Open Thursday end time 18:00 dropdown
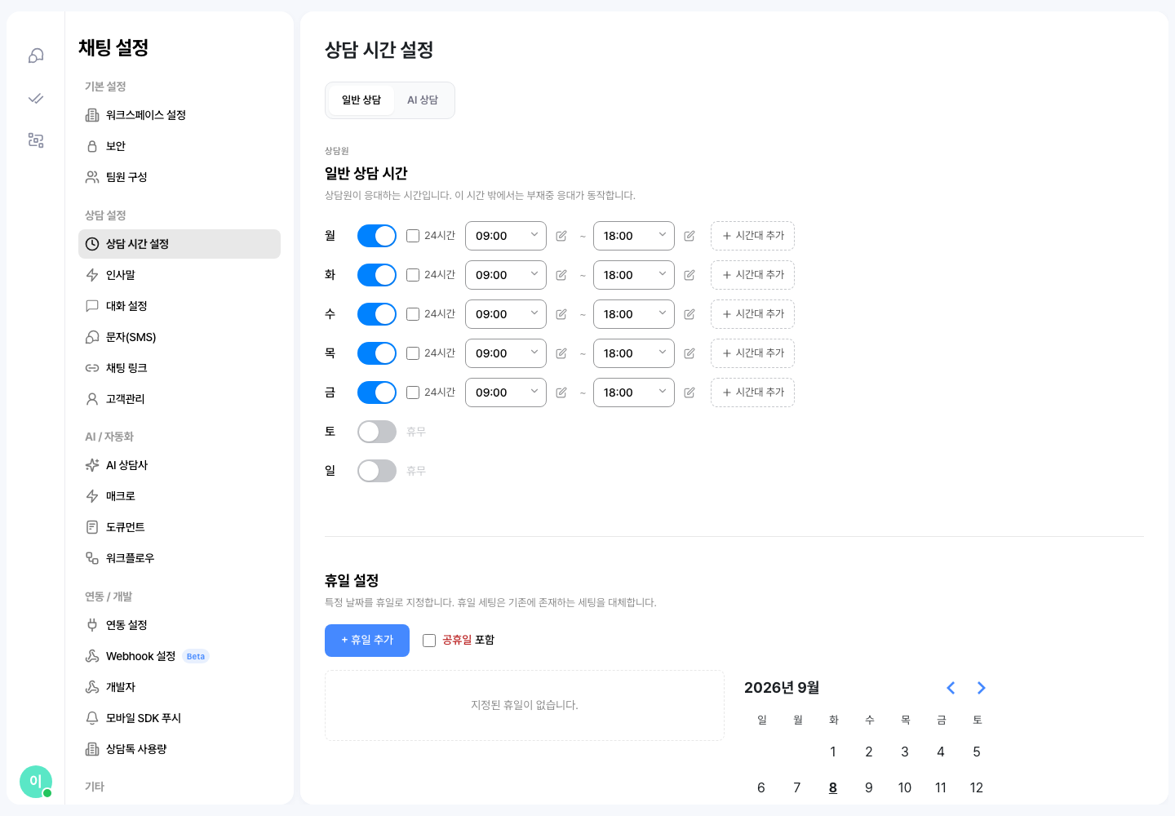The image size is (1175, 816). click(x=634, y=353)
